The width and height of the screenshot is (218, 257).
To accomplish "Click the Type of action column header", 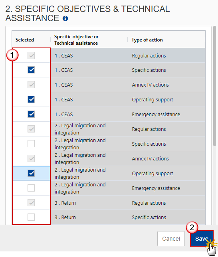I will 147,40.
